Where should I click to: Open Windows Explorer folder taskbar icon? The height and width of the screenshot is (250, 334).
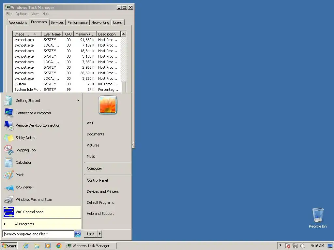point(37,246)
